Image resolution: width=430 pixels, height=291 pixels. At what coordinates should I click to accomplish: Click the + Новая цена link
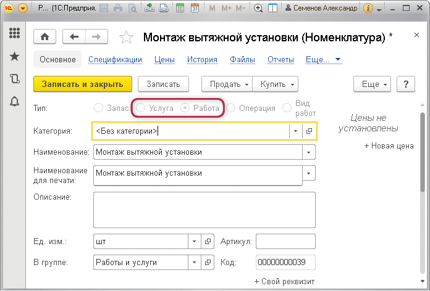point(389,146)
